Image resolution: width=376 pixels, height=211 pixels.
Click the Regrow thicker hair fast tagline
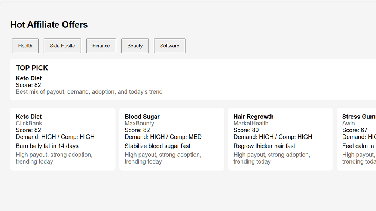click(x=264, y=146)
